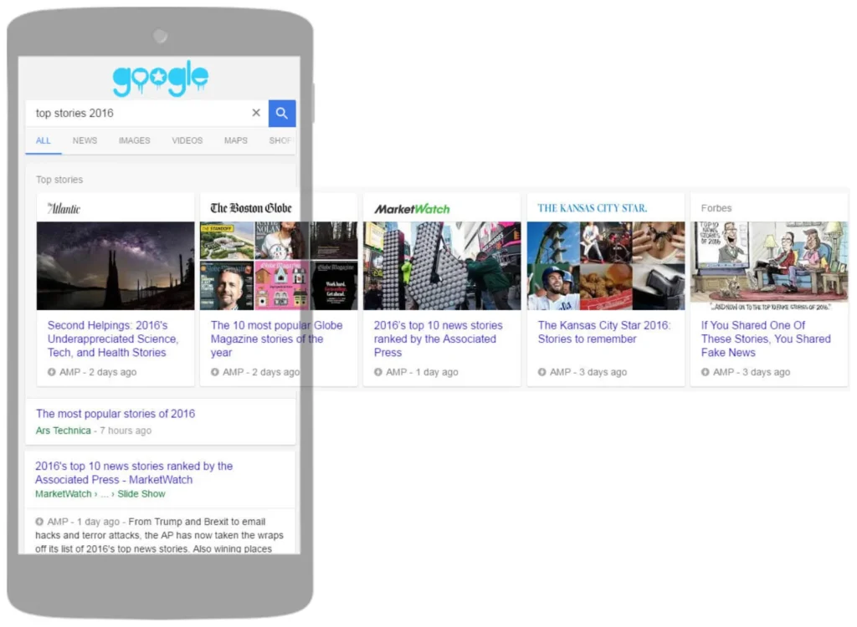Switch to the Images tab
The image size is (857, 627).
(134, 140)
